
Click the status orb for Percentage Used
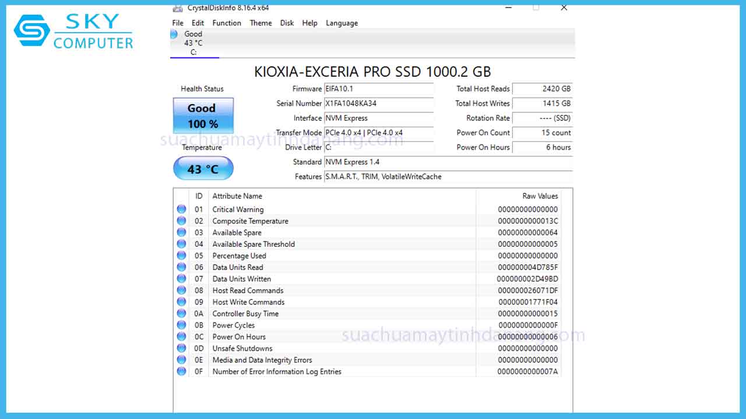click(181, 255)
